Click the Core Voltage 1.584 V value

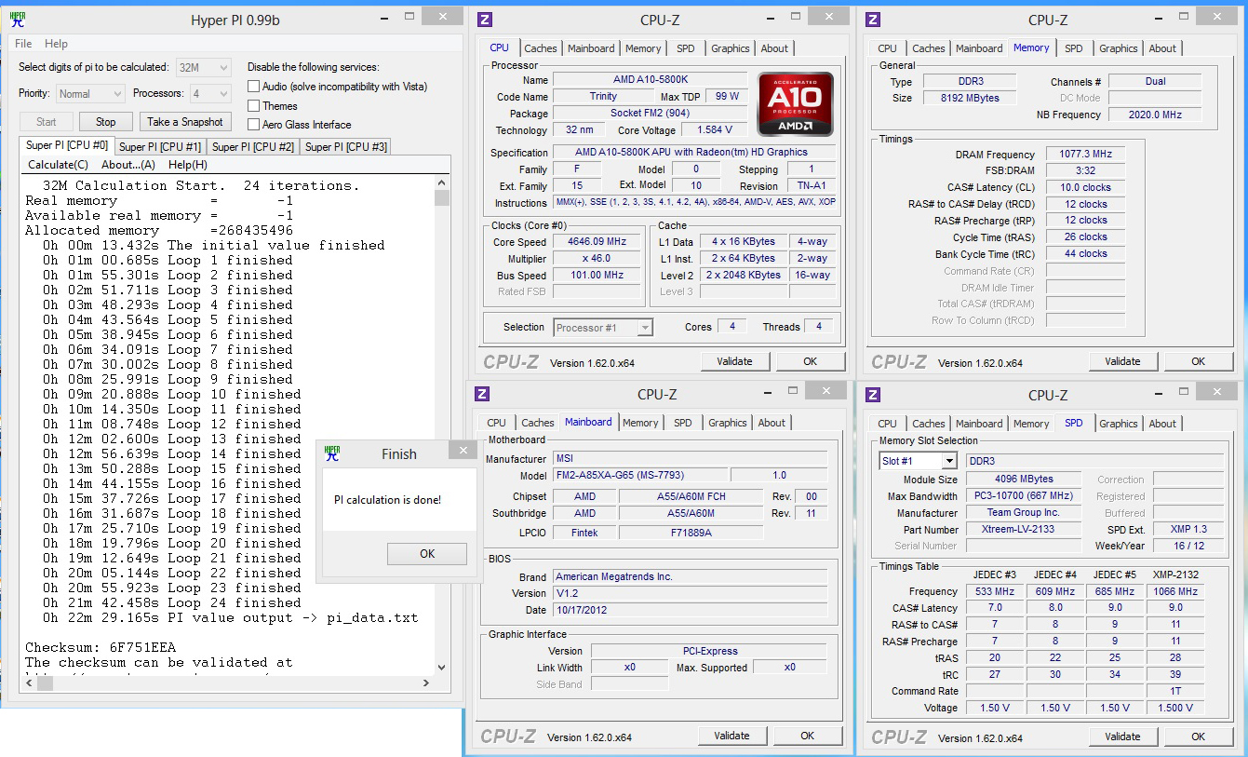[714, 130]
